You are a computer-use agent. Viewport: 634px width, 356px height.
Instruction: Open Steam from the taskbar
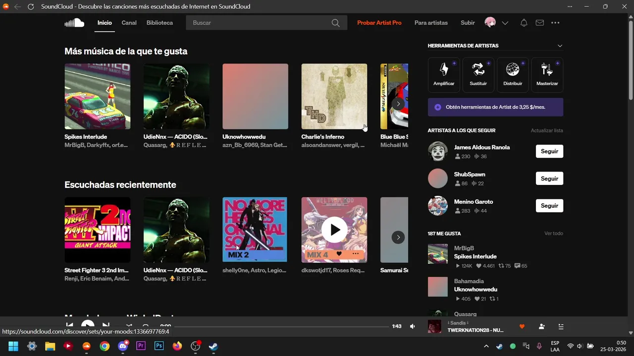(x=213, y=346)
